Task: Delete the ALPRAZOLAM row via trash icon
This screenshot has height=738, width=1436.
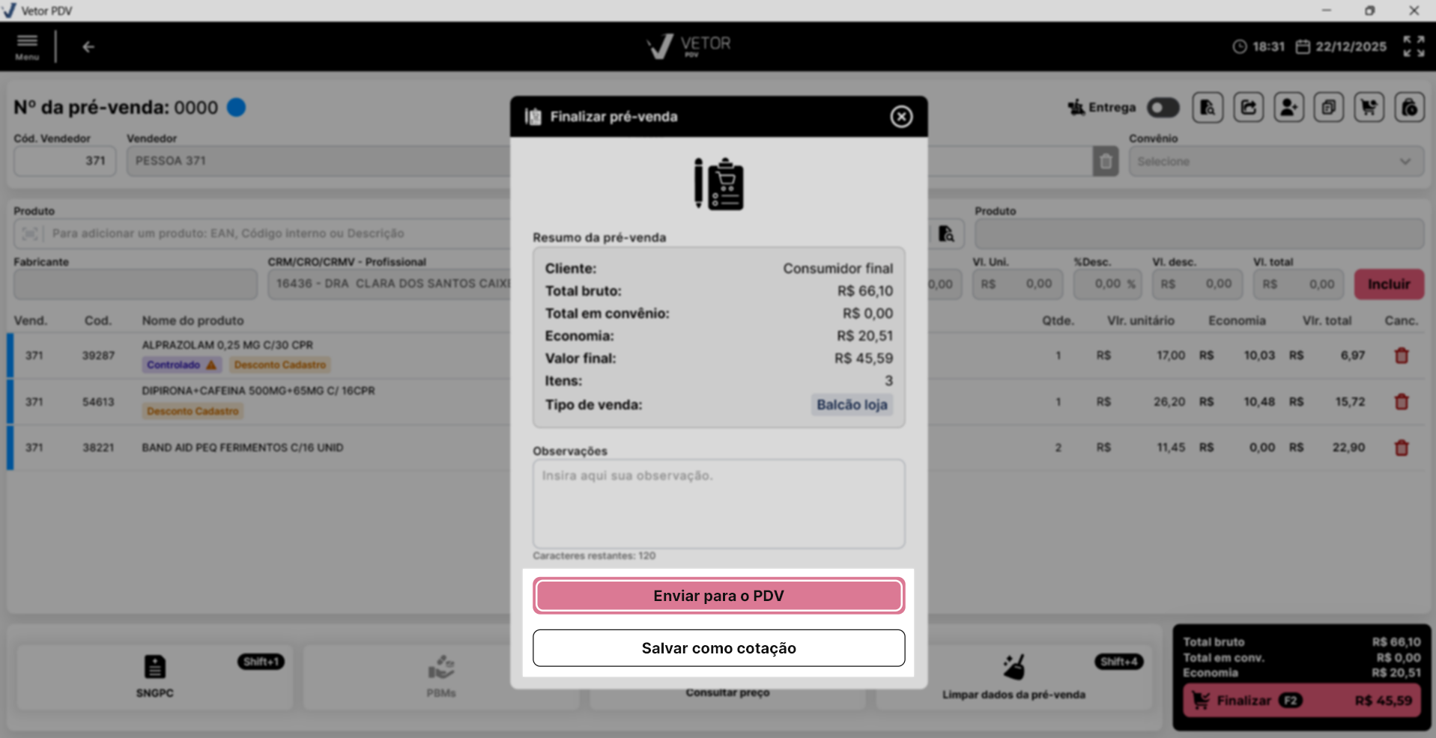Action: tap(1402, 356)
